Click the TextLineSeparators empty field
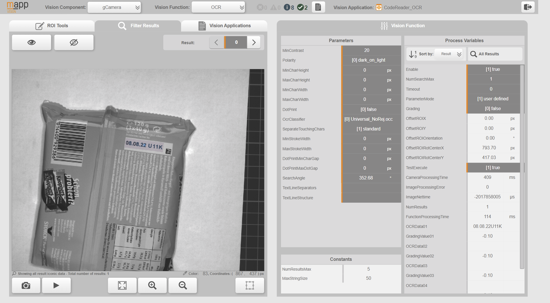The width and height of the screenshot is (550, 303). [371, 188]
